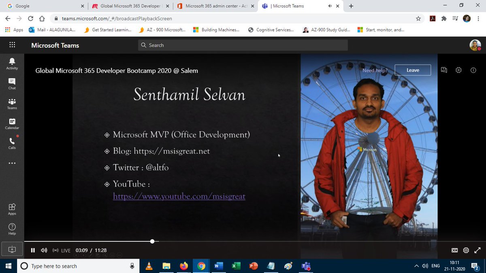Open Teams in the left sidebar

(x=12, y=104)
